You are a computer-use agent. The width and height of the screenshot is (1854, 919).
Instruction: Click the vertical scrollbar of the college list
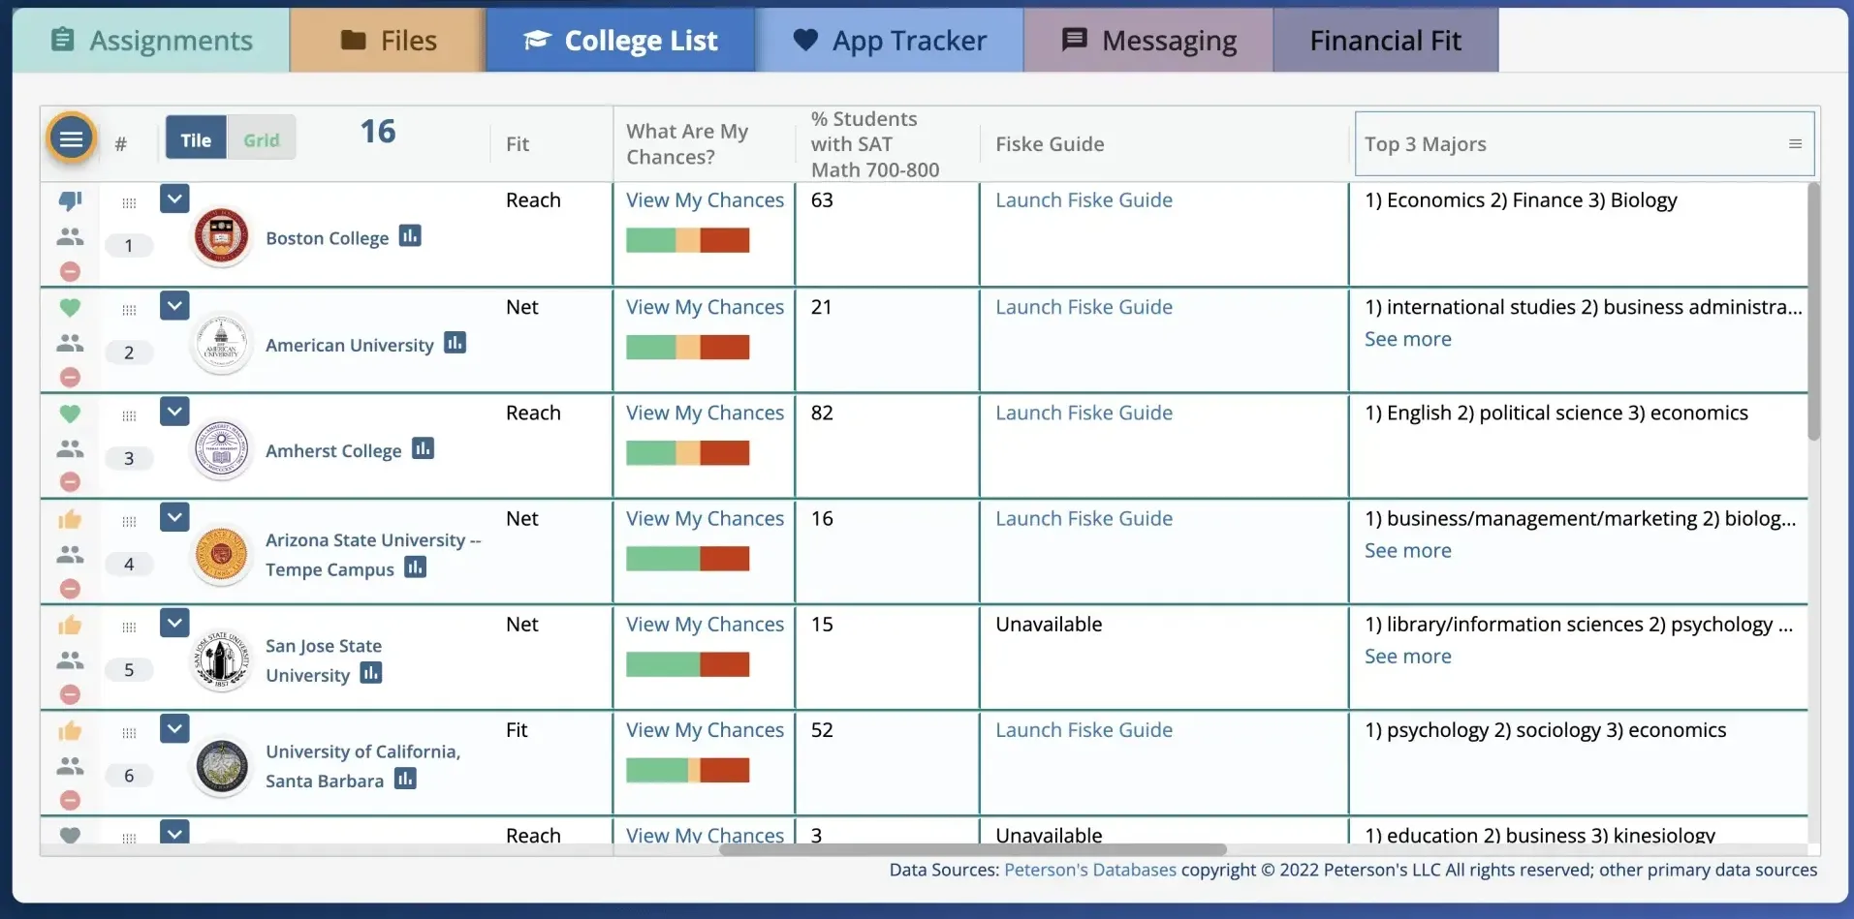point(1813,311)
